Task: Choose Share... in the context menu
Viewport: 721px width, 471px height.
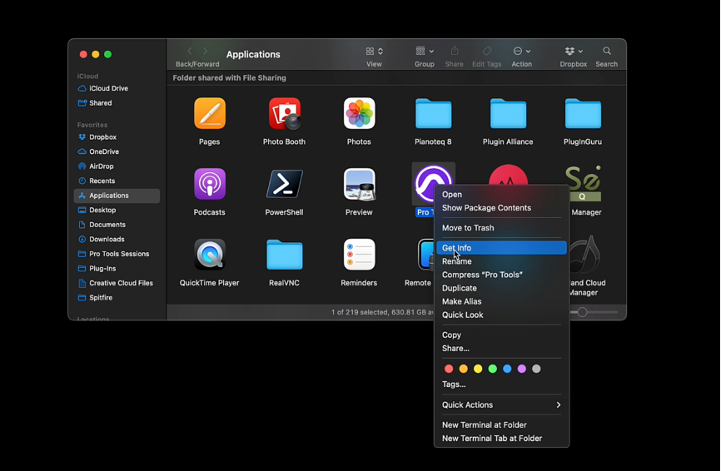Action: tap(502, 349)
